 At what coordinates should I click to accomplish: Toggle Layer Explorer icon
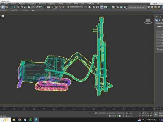pos(97,7)
